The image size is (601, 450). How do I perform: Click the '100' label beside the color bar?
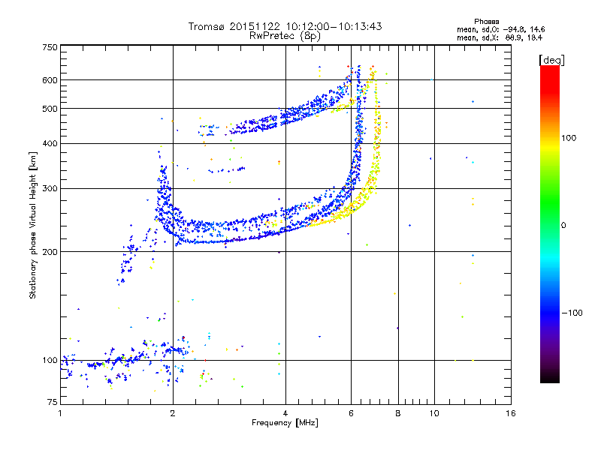[569, 138]
